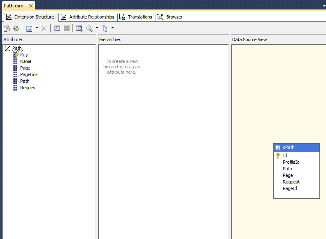Select the highlighted Path attribute

25,81
